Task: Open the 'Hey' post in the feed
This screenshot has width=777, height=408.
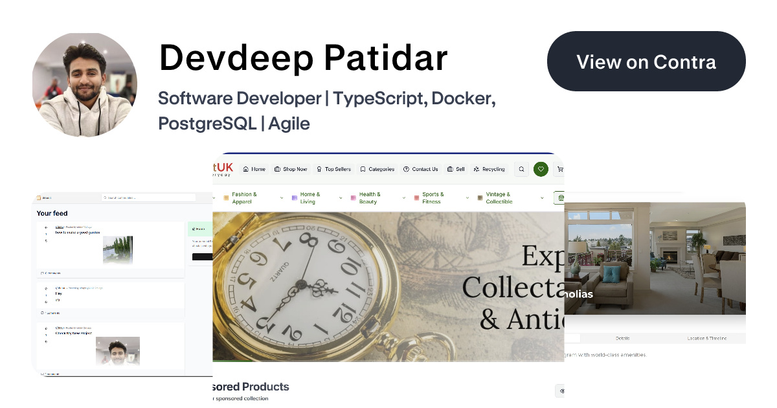Action: 58,293
